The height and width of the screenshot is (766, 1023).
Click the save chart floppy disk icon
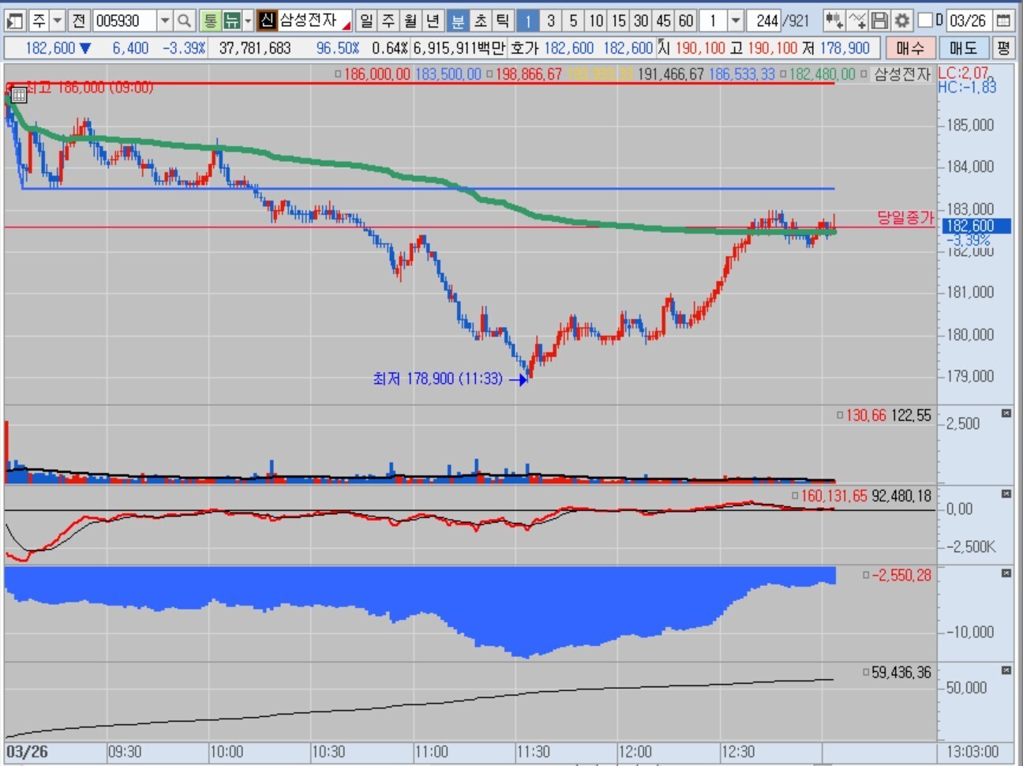pyautogui.click(x=879, y=21)
